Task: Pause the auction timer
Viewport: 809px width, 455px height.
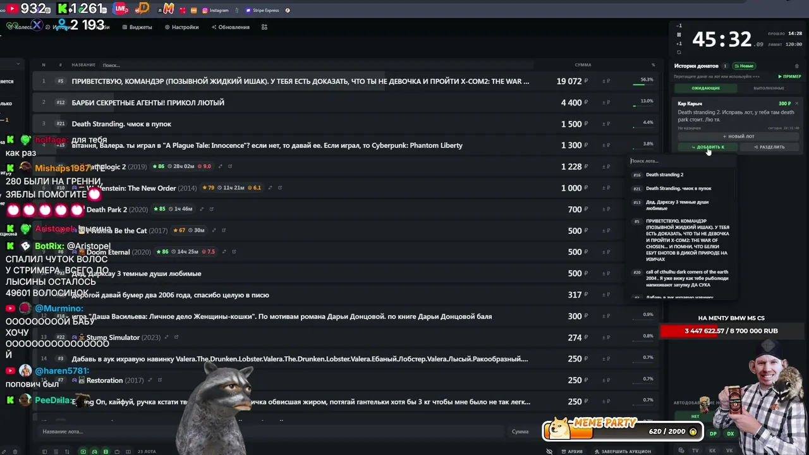Action: 679,35
